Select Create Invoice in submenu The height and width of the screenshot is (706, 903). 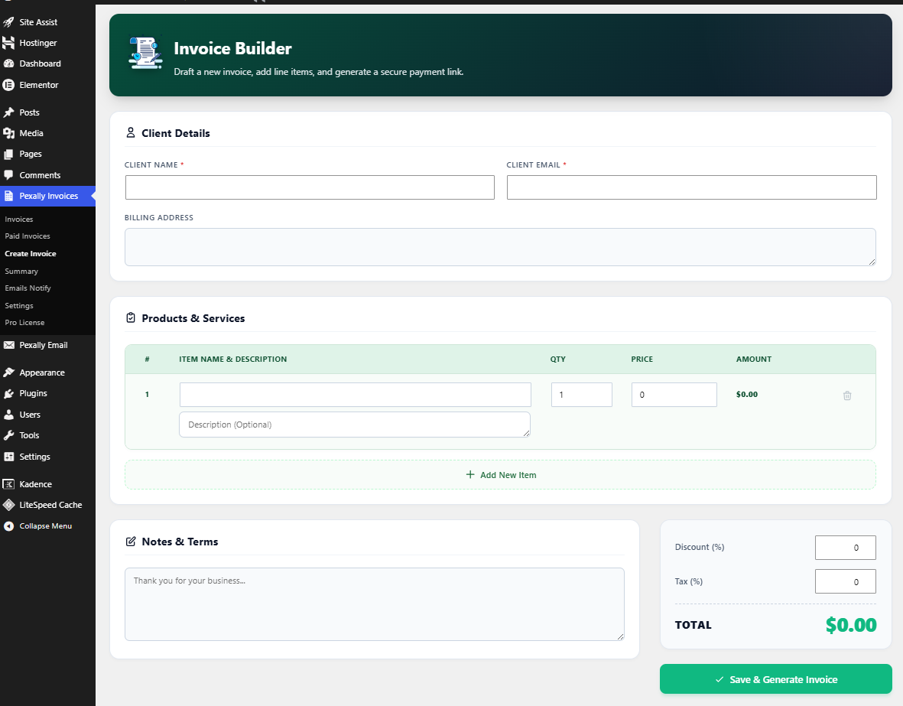(x=31, y=254)
